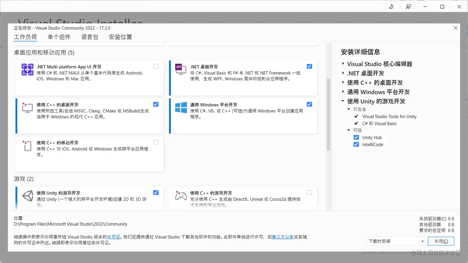This screenshot has height=263, width=468.
Task: Click the 系统驱动器(C) size entry
Action: (x=436, y=219)
